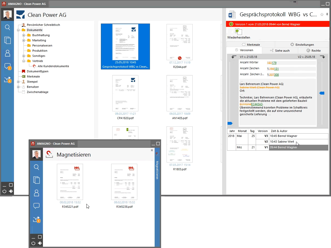The image size is (331, 248).
Task: Select Merkmale in navigation tree
Action: pos(33,76)
